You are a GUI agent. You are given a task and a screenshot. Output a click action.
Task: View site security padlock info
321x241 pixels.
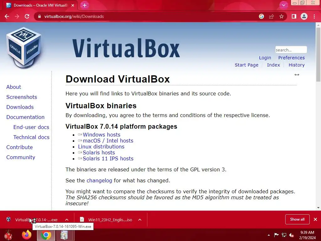point(39,16)
